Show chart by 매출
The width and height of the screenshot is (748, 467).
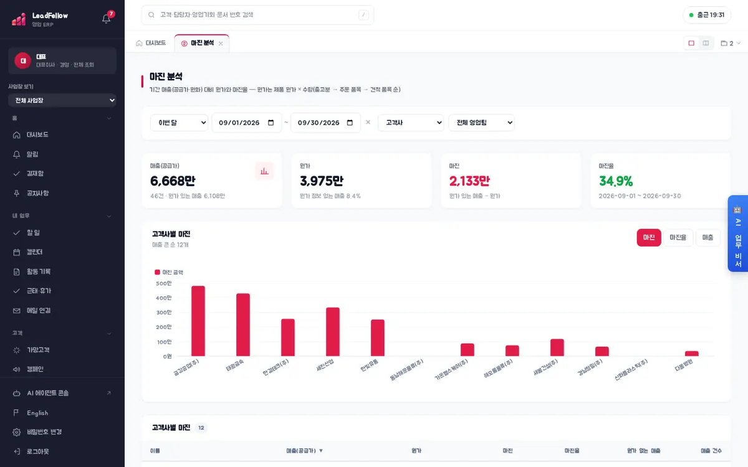click(x=708, y=237)
